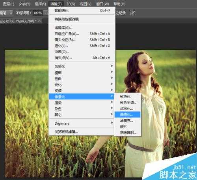This screenshot has height=180, width=197.
Task: Open 滤镜库(G)... filter gallery
Action: [x=82, y=28]
